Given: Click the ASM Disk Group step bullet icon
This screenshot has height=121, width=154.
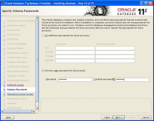Looking at the screenshot, I should point(4,85).
